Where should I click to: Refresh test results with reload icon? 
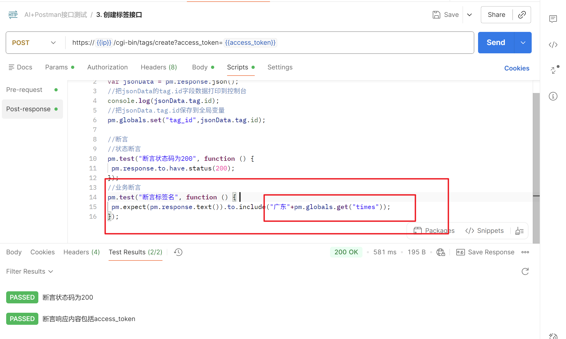click(525, 271)
